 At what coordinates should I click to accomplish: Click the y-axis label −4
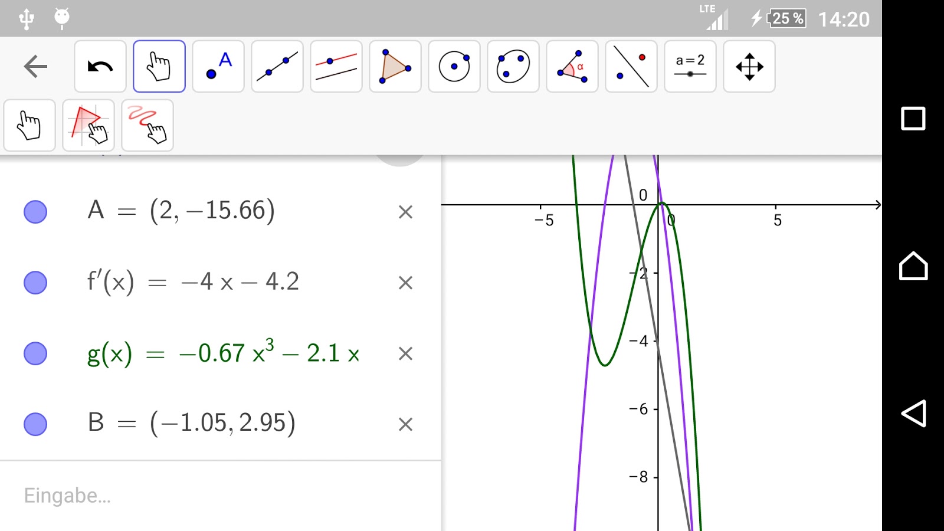coord(638,341)
